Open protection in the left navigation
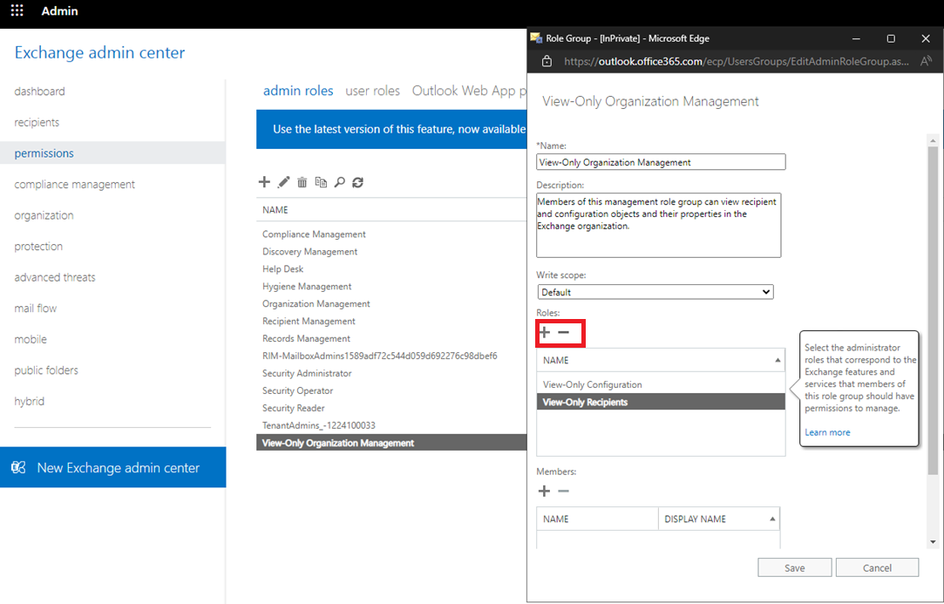 38,247
